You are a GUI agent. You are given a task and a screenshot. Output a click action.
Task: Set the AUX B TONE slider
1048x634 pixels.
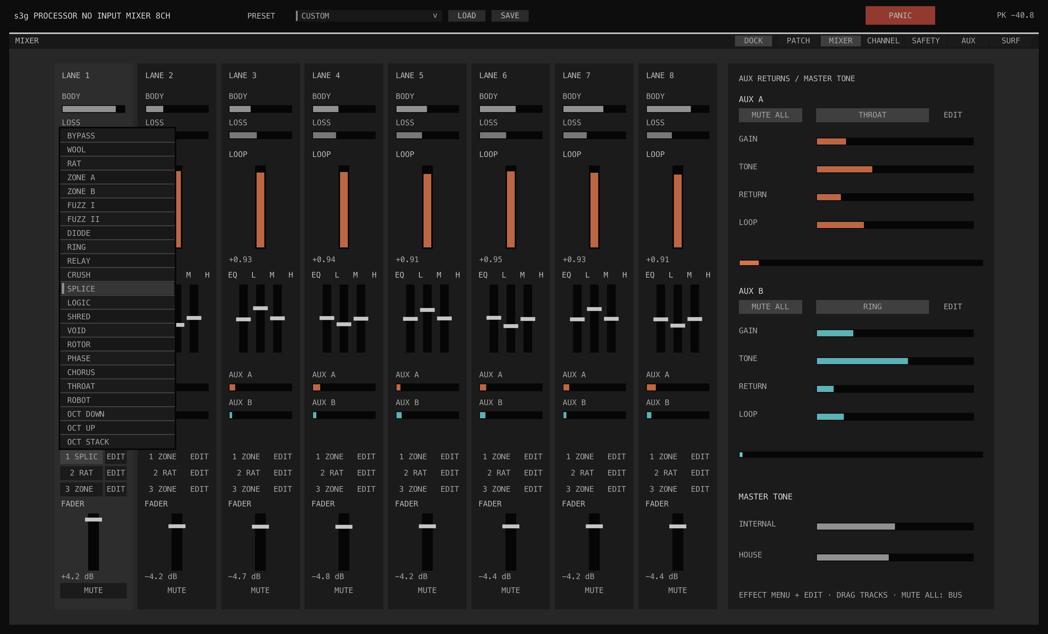click(x=895, y=361)
